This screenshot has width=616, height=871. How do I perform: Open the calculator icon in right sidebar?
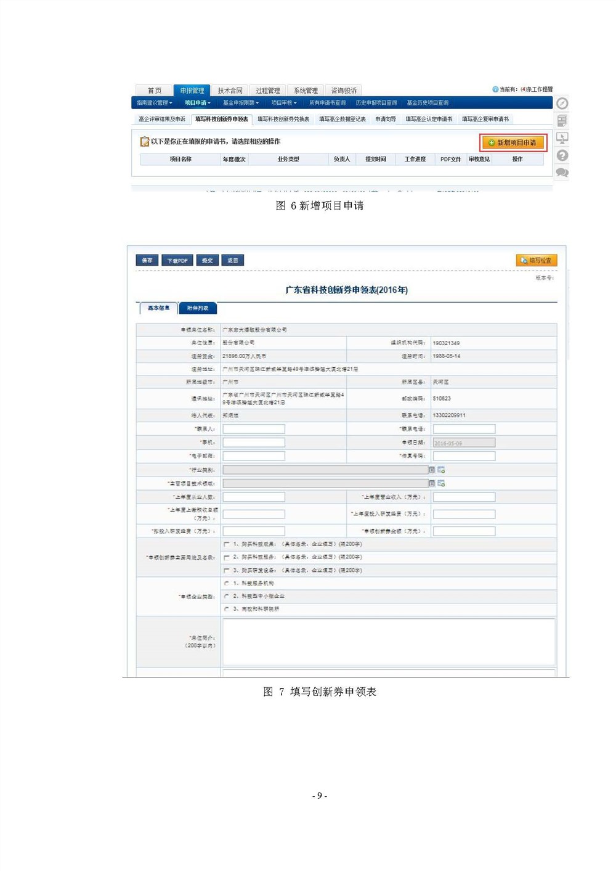point(562,121)
